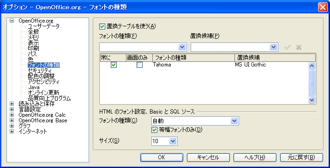Open the 自動 font type dropdown

pos(234,121)
